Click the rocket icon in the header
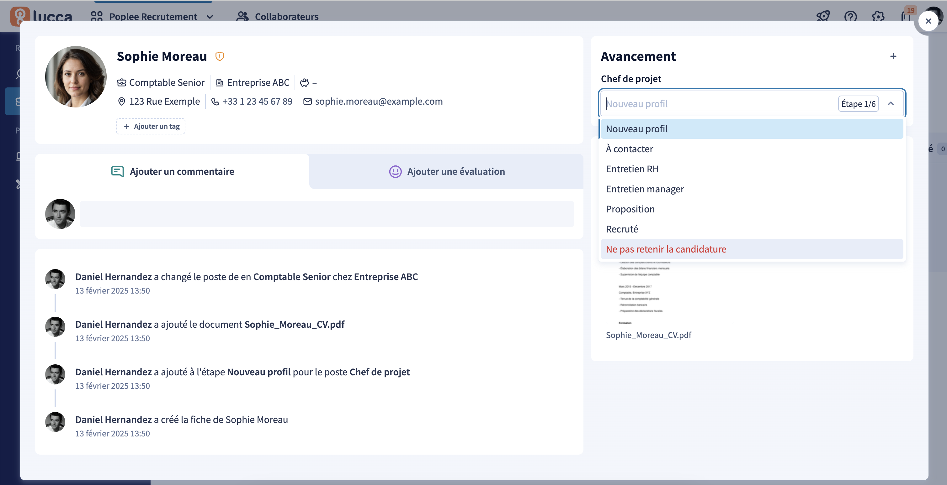The image size is (947, 485). (x=823, y=16)
